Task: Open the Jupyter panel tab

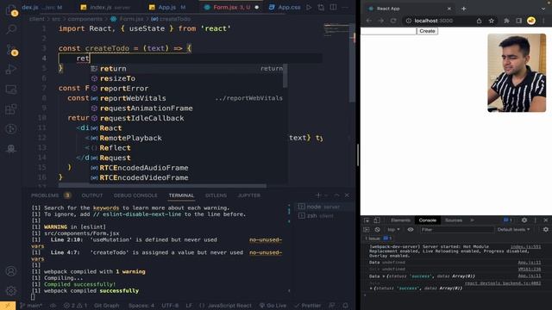Action: point(249,195)
